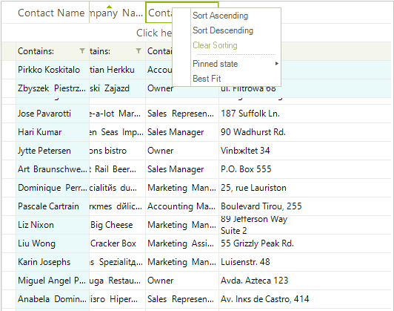Select the Anabela Domin... cell
The image size is (394, 311).
pos(53,299)
